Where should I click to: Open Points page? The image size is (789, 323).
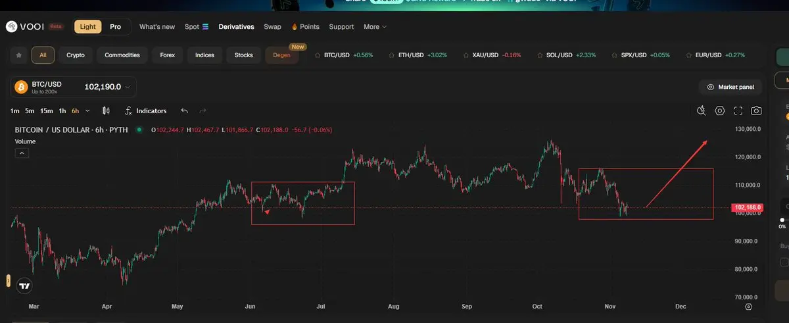[x=305, y=27]
